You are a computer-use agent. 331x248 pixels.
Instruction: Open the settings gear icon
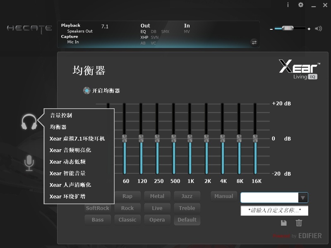[x=301, y=5]
